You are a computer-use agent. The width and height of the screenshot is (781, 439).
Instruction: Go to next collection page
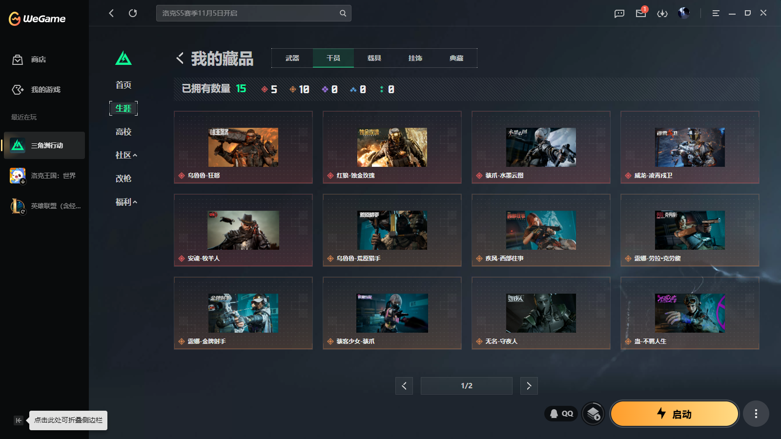pyautogui.click(x=529, y=386)
